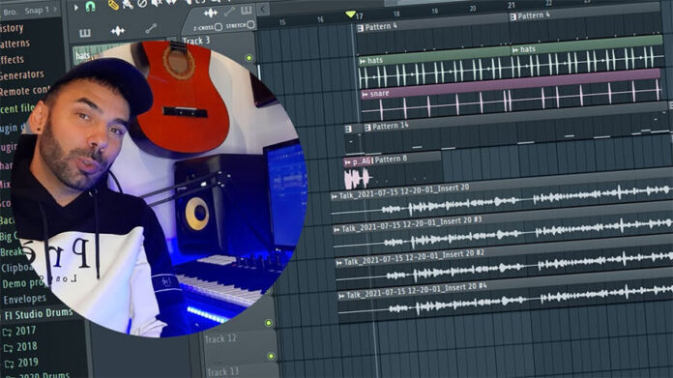Toggle the magnet snap icon
The width and height of the screenshot is (673, 378).
90,6
